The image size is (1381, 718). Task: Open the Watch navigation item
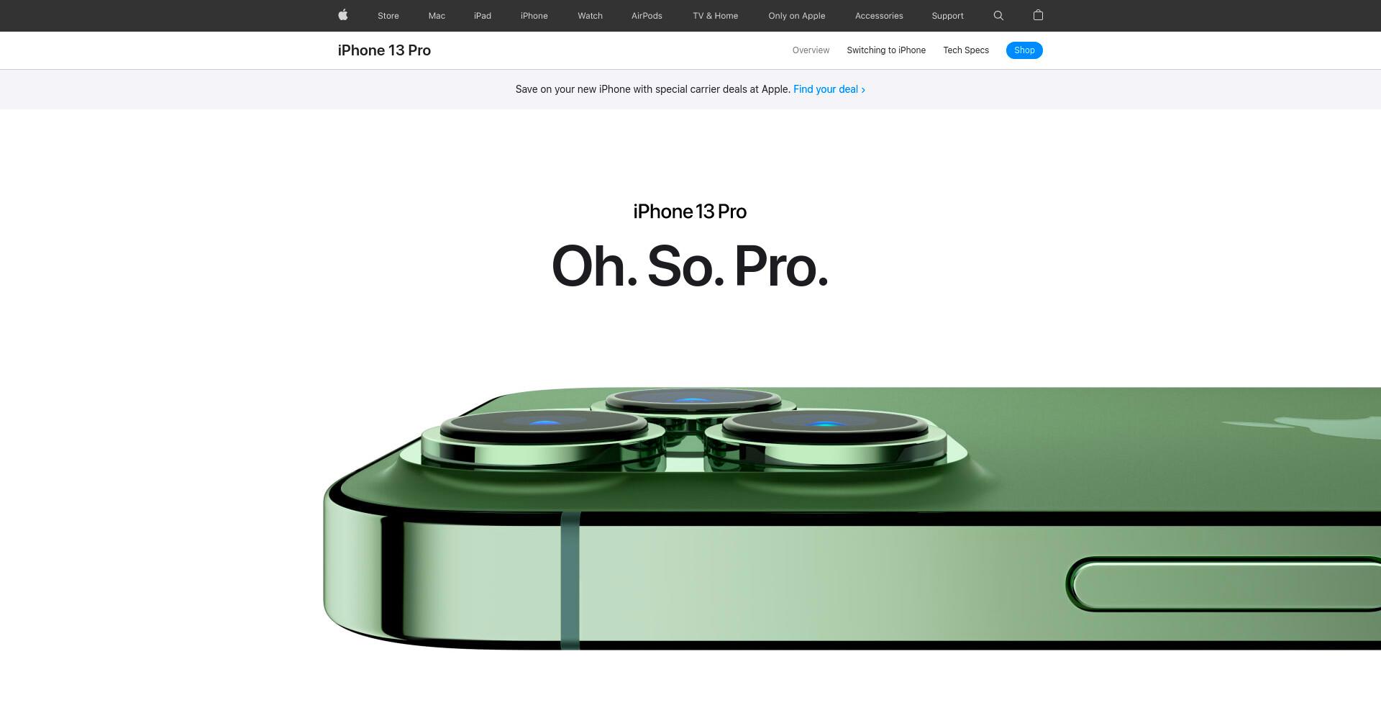coord(591,16)
